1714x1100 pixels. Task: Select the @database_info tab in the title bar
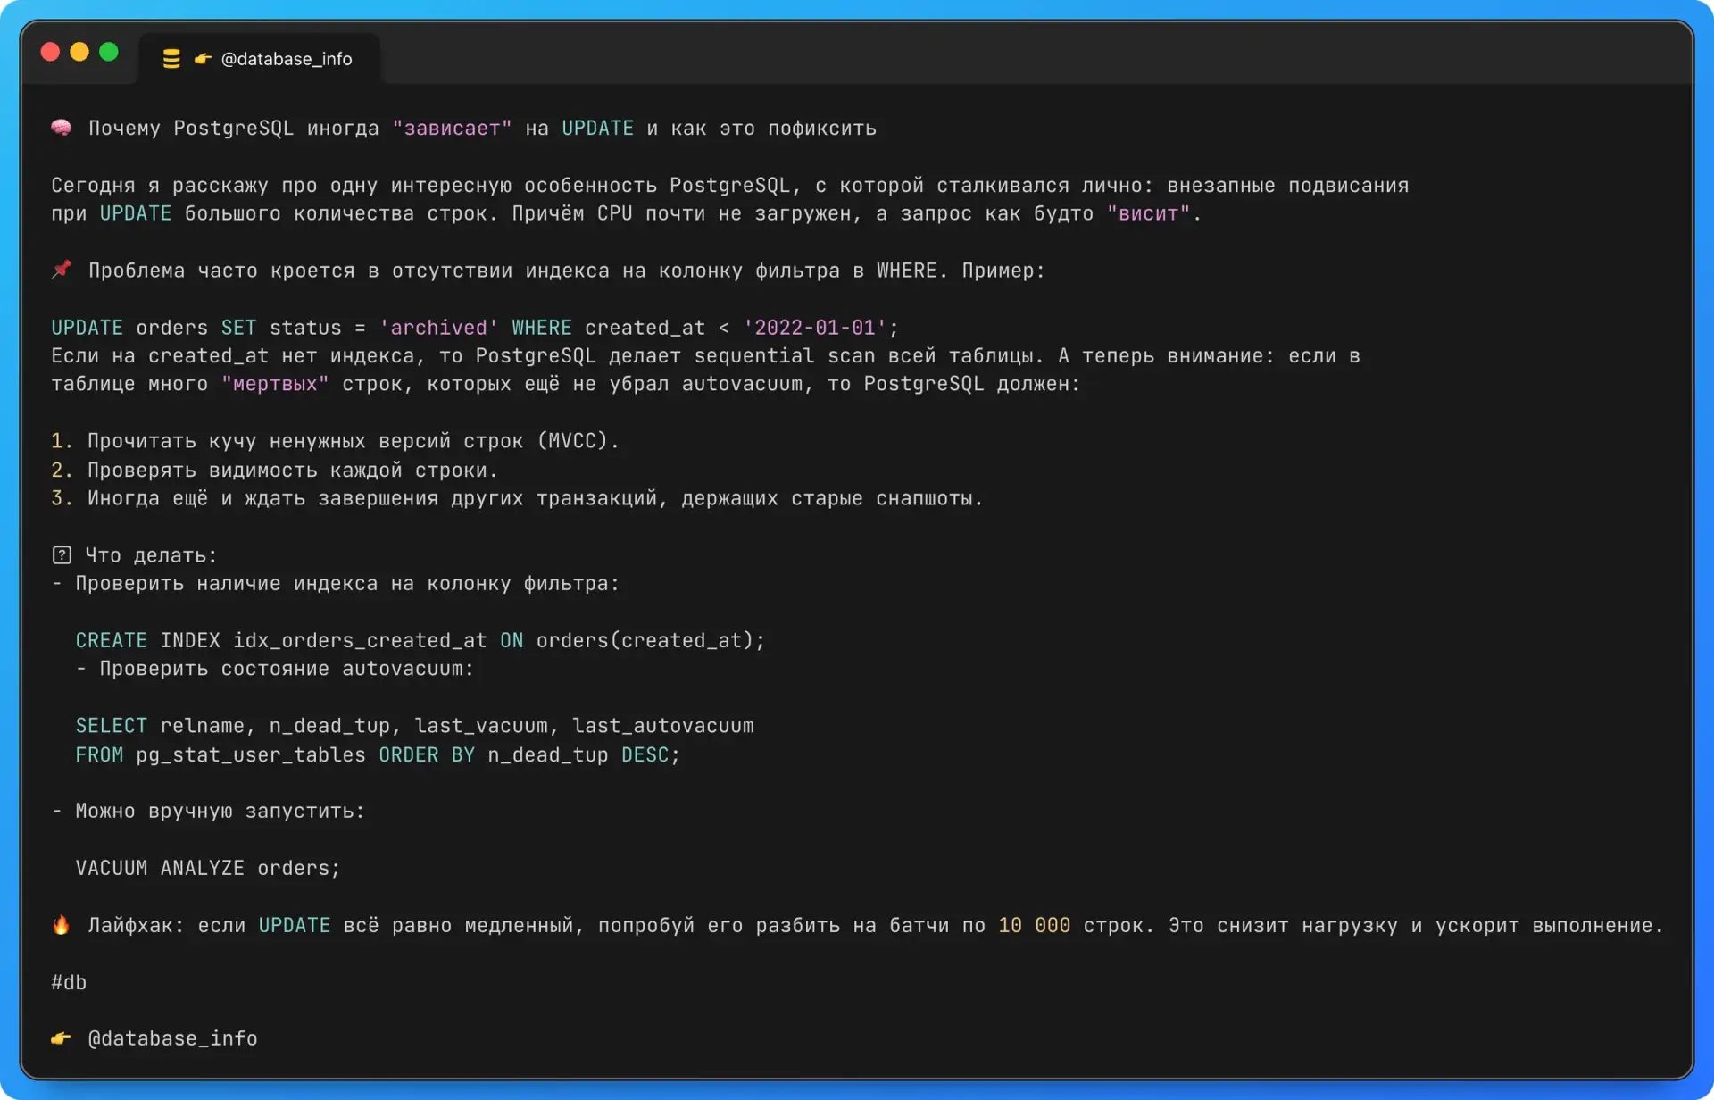pyautogui.click(x=259, y=59)
